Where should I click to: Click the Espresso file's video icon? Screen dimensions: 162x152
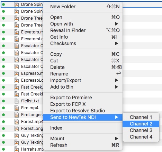(17, 73)
